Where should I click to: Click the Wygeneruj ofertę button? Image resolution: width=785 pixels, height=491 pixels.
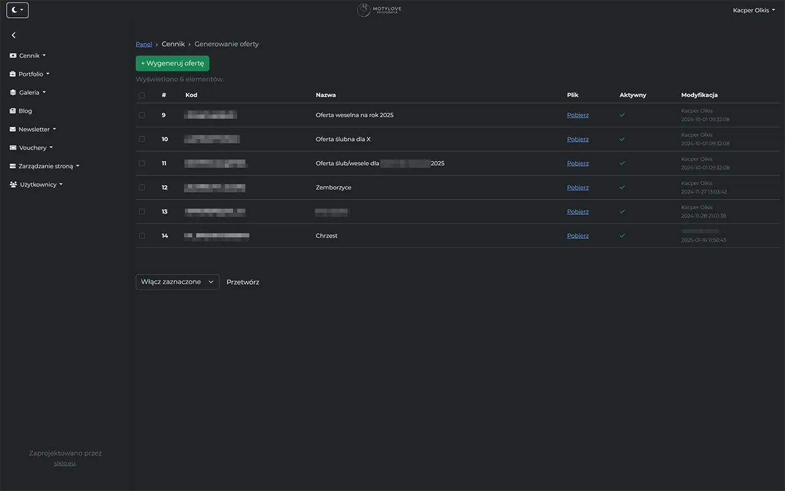(x=172, y=63)
